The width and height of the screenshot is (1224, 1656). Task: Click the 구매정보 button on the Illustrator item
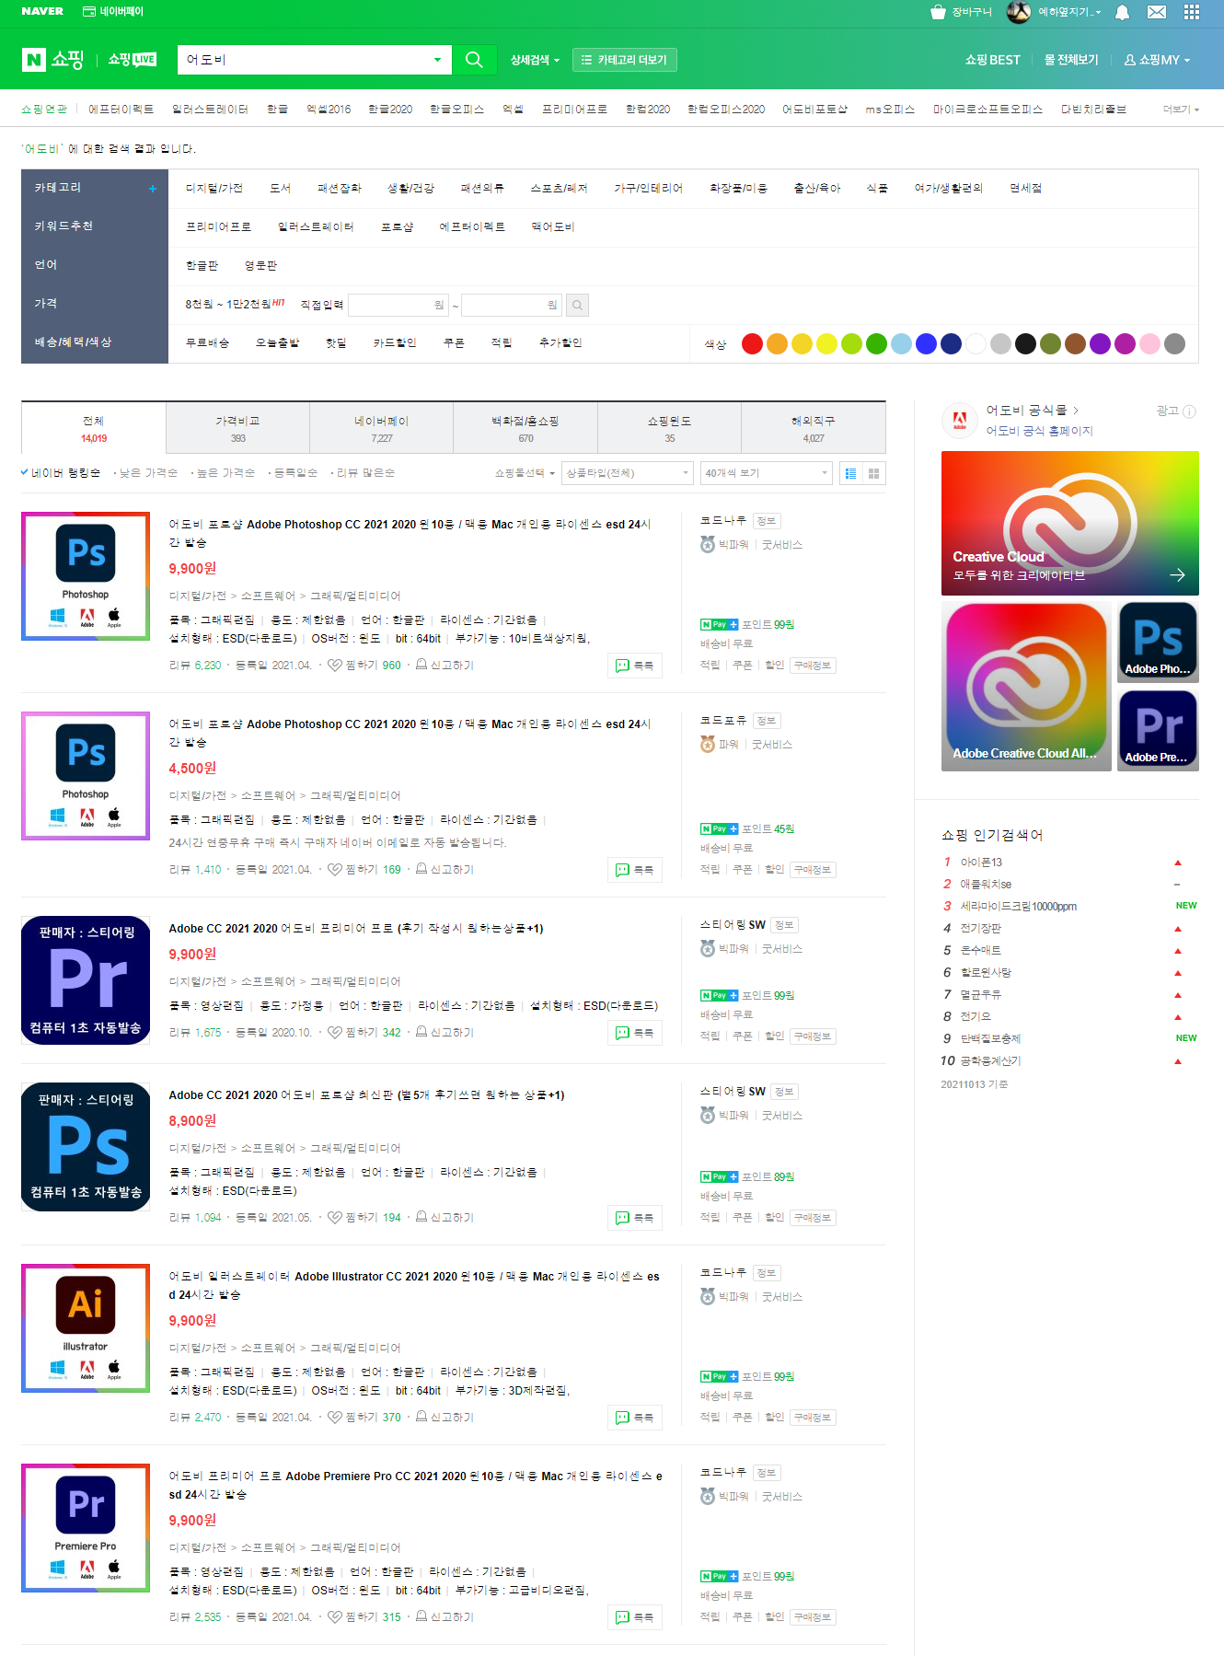click(x=813, y=1418)
